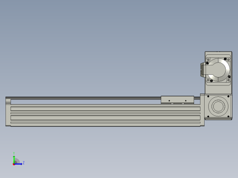
Task: Click the green Y axis arrow
Action: (14, 159)
